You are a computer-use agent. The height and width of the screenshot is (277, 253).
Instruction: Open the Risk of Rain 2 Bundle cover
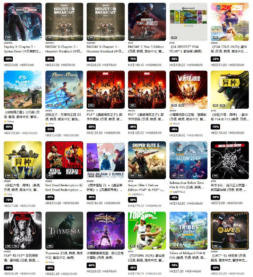click(106, 160)
